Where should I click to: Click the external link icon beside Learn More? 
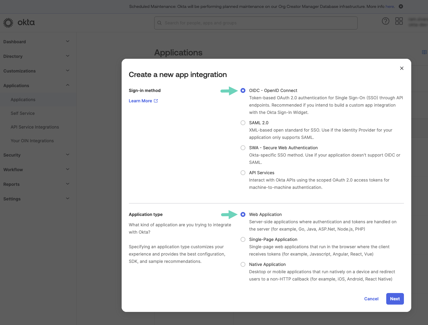156,101
